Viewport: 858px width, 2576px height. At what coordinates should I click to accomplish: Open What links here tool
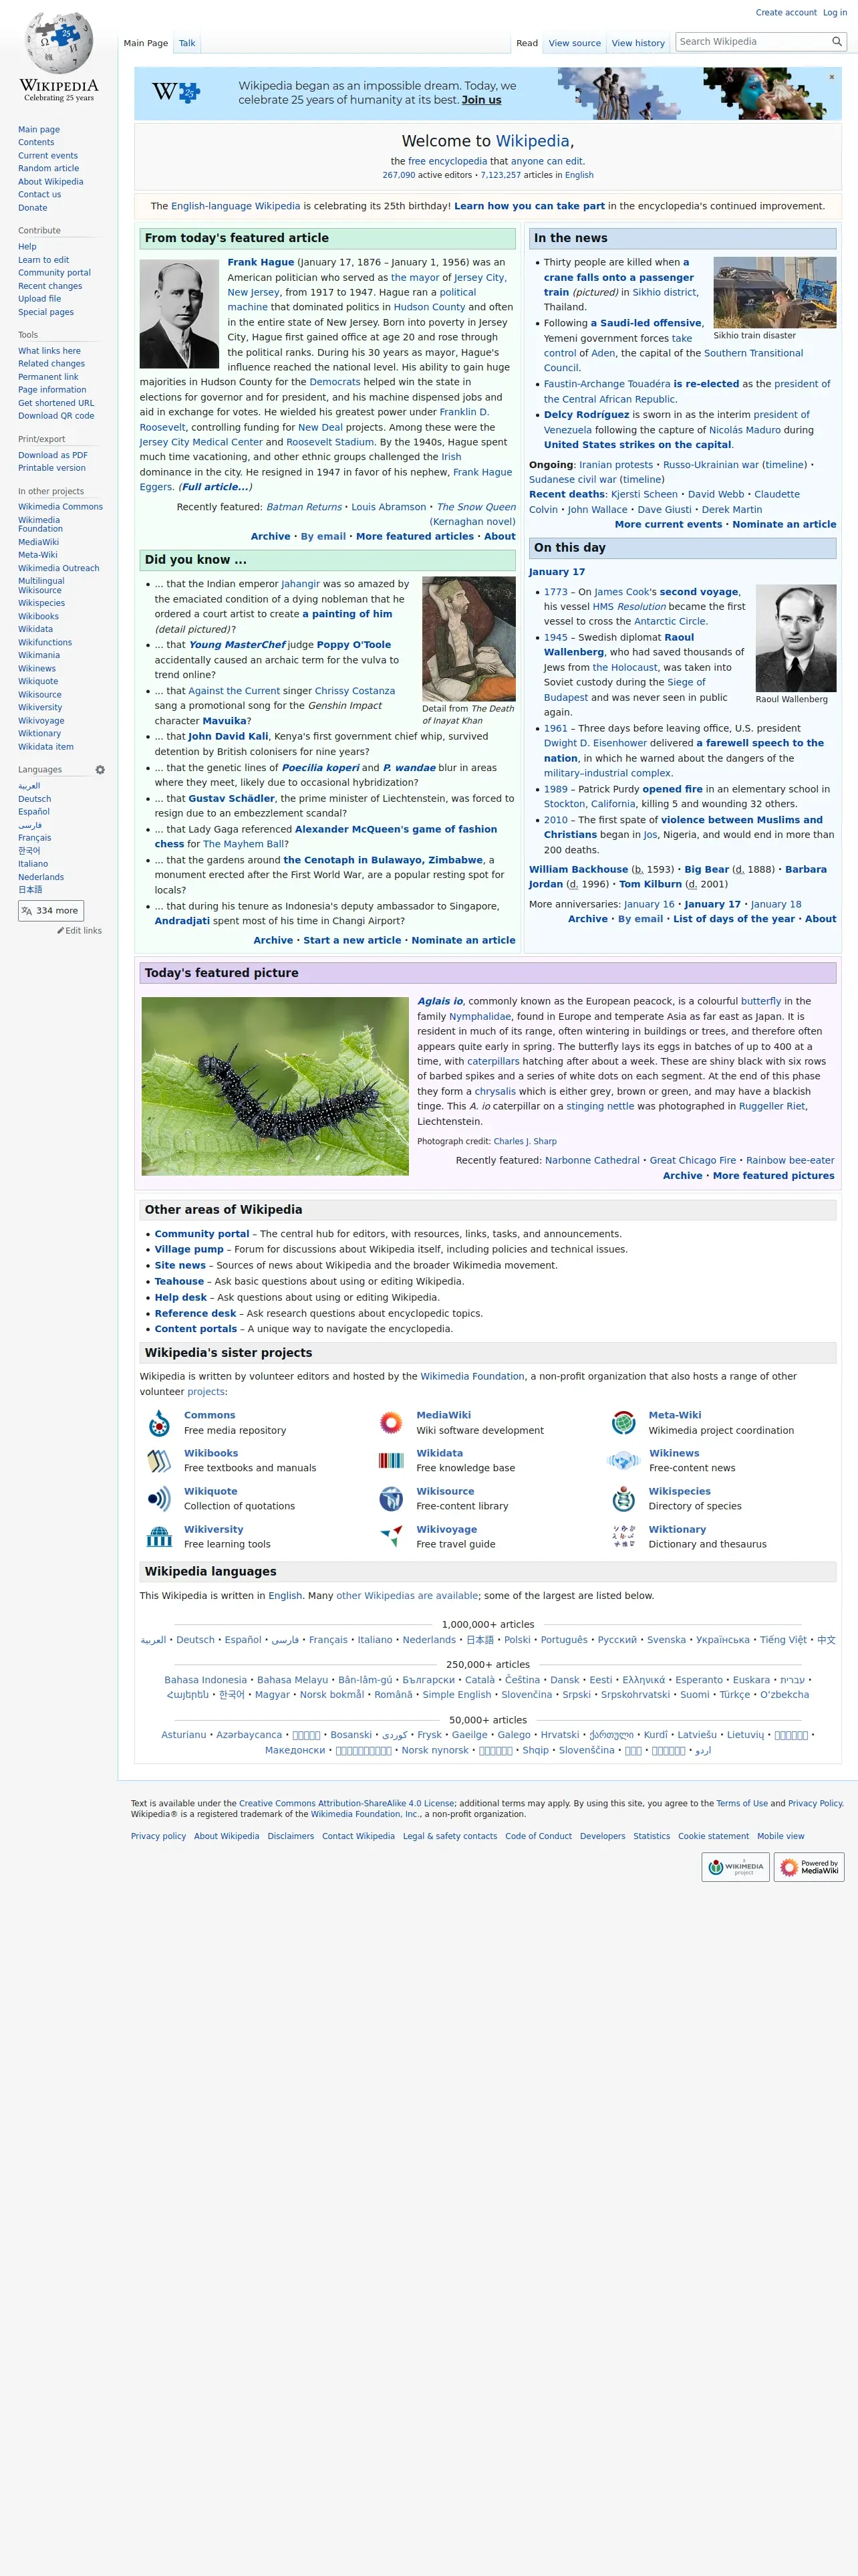click(49, 351)
